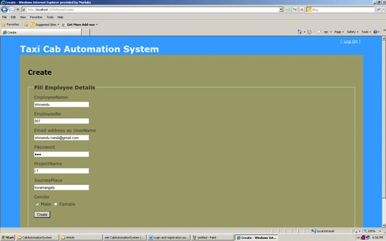
Task: Open the File menu
Action: click(x=4, y=17)
